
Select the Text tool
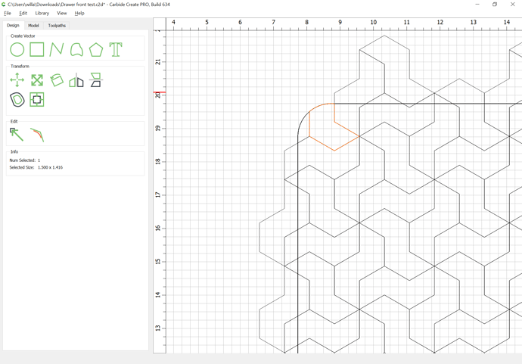point(116,50)
